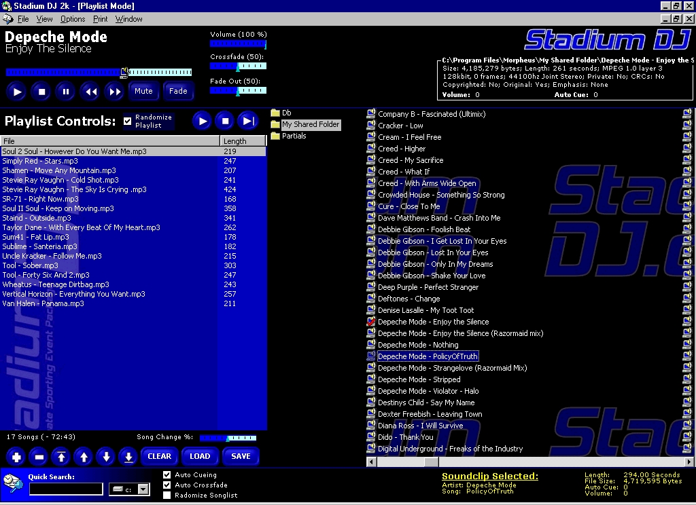This screenshot has height=505, width=696.
Task: Remove selected song from playlist
Action: [38, 456]
